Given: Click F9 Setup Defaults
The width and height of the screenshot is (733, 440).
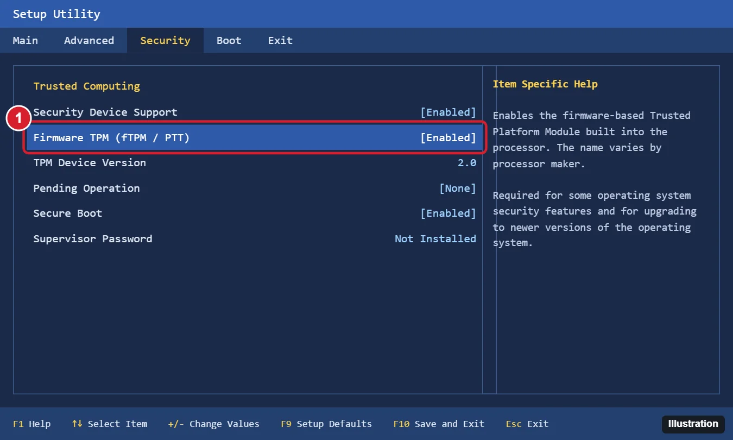Looking at the screenshot, I should pyautogui.click(x=326, y=424).
